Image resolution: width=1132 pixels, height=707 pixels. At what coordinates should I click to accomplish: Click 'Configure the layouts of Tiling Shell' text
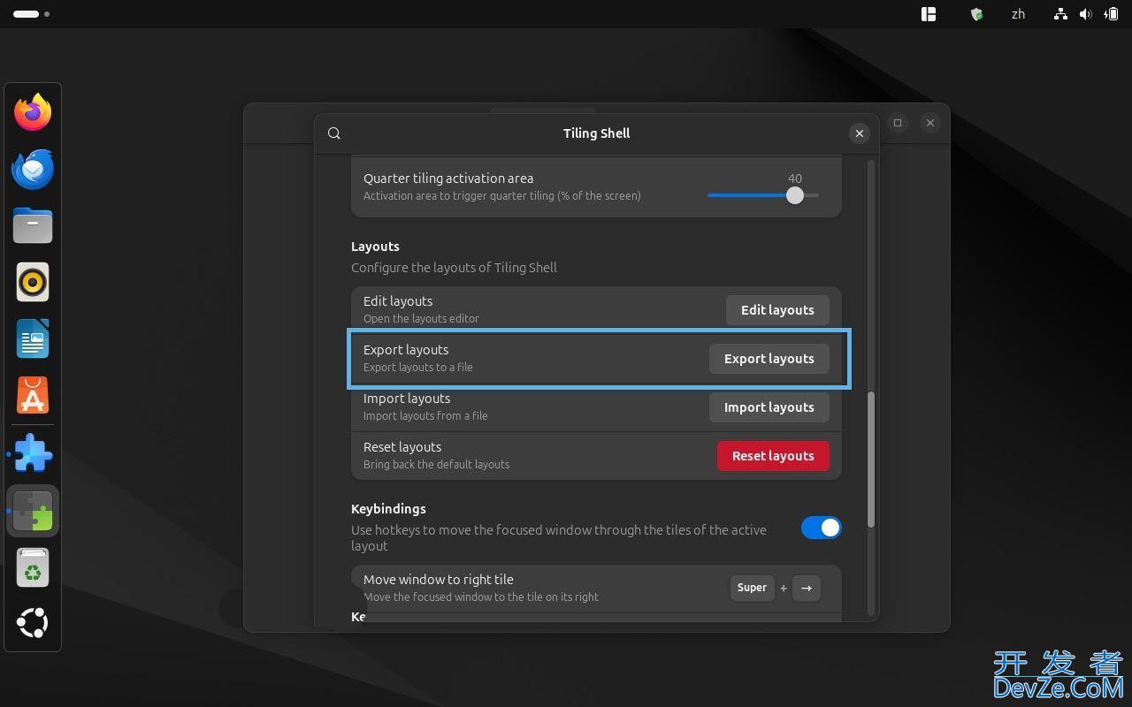coord(454,268)
